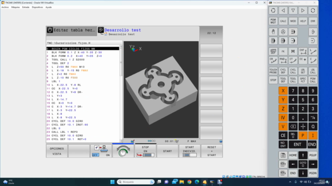Viewport: 332px width, 186px height.
Task: Click the orange Y axis key
Action: tap(283, 100)
